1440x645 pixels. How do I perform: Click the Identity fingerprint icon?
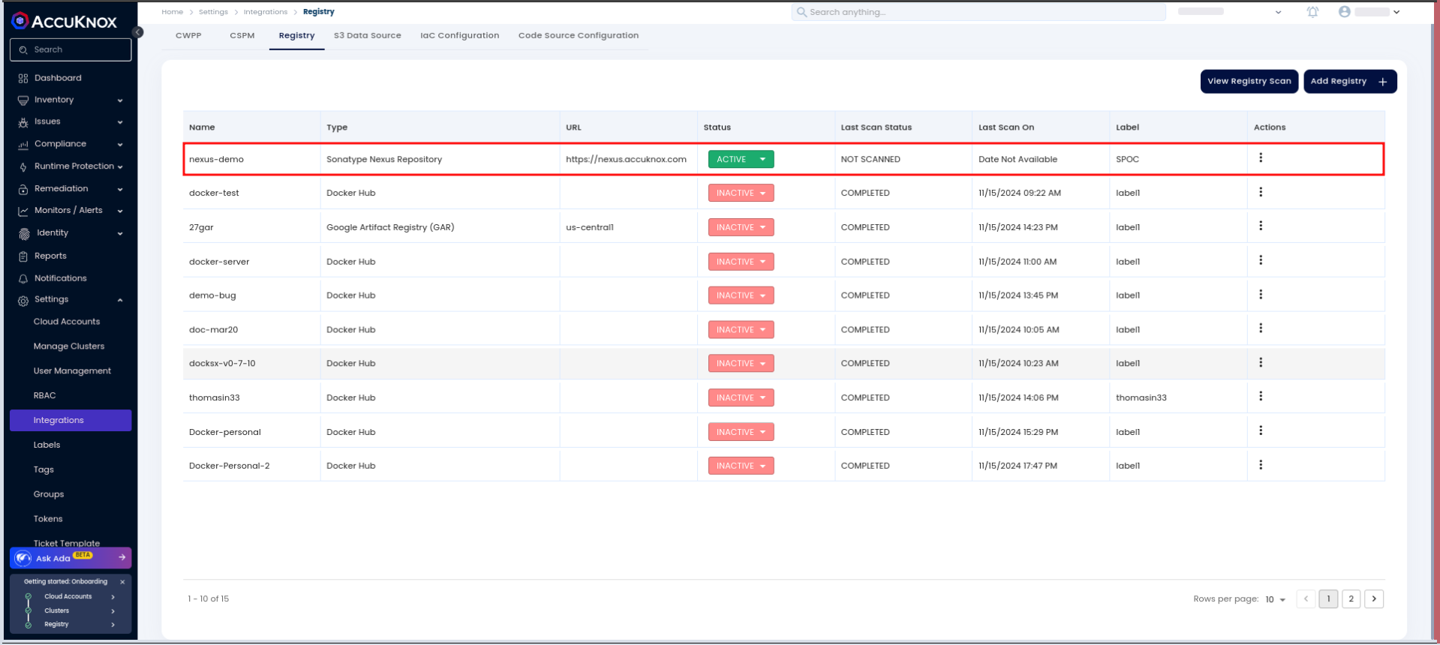(x=24, y=233)
